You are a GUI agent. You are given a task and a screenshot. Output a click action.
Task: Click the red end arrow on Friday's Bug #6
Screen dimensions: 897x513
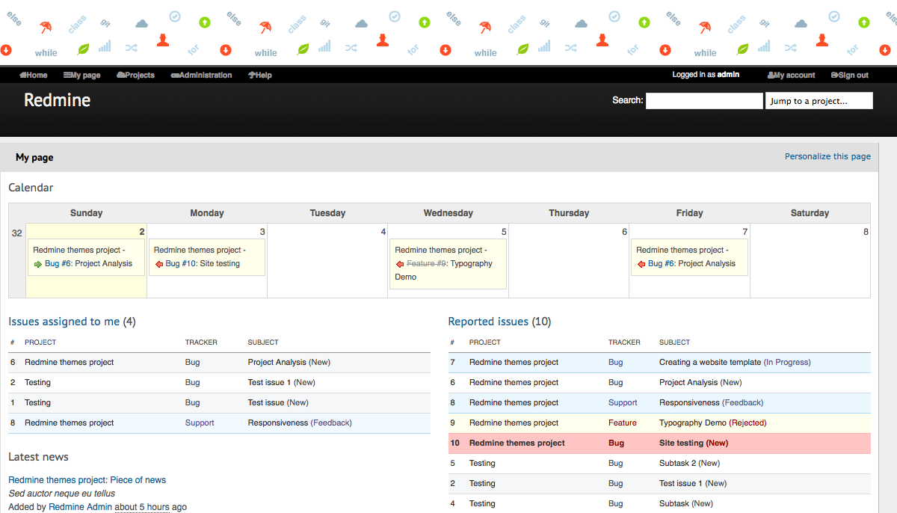click(641, 264)
